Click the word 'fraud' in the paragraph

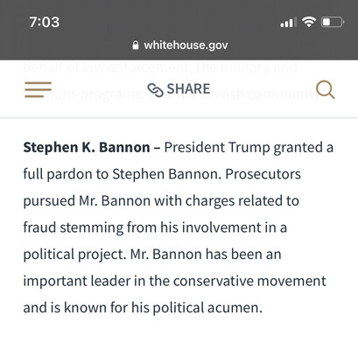click(x=39, y=227)
